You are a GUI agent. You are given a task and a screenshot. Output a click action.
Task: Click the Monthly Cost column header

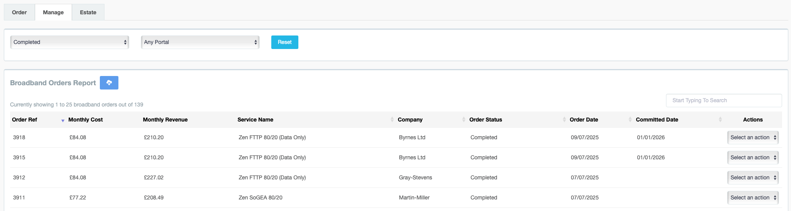click(86, 120)
